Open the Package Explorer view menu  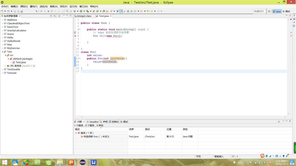point(64,16)
